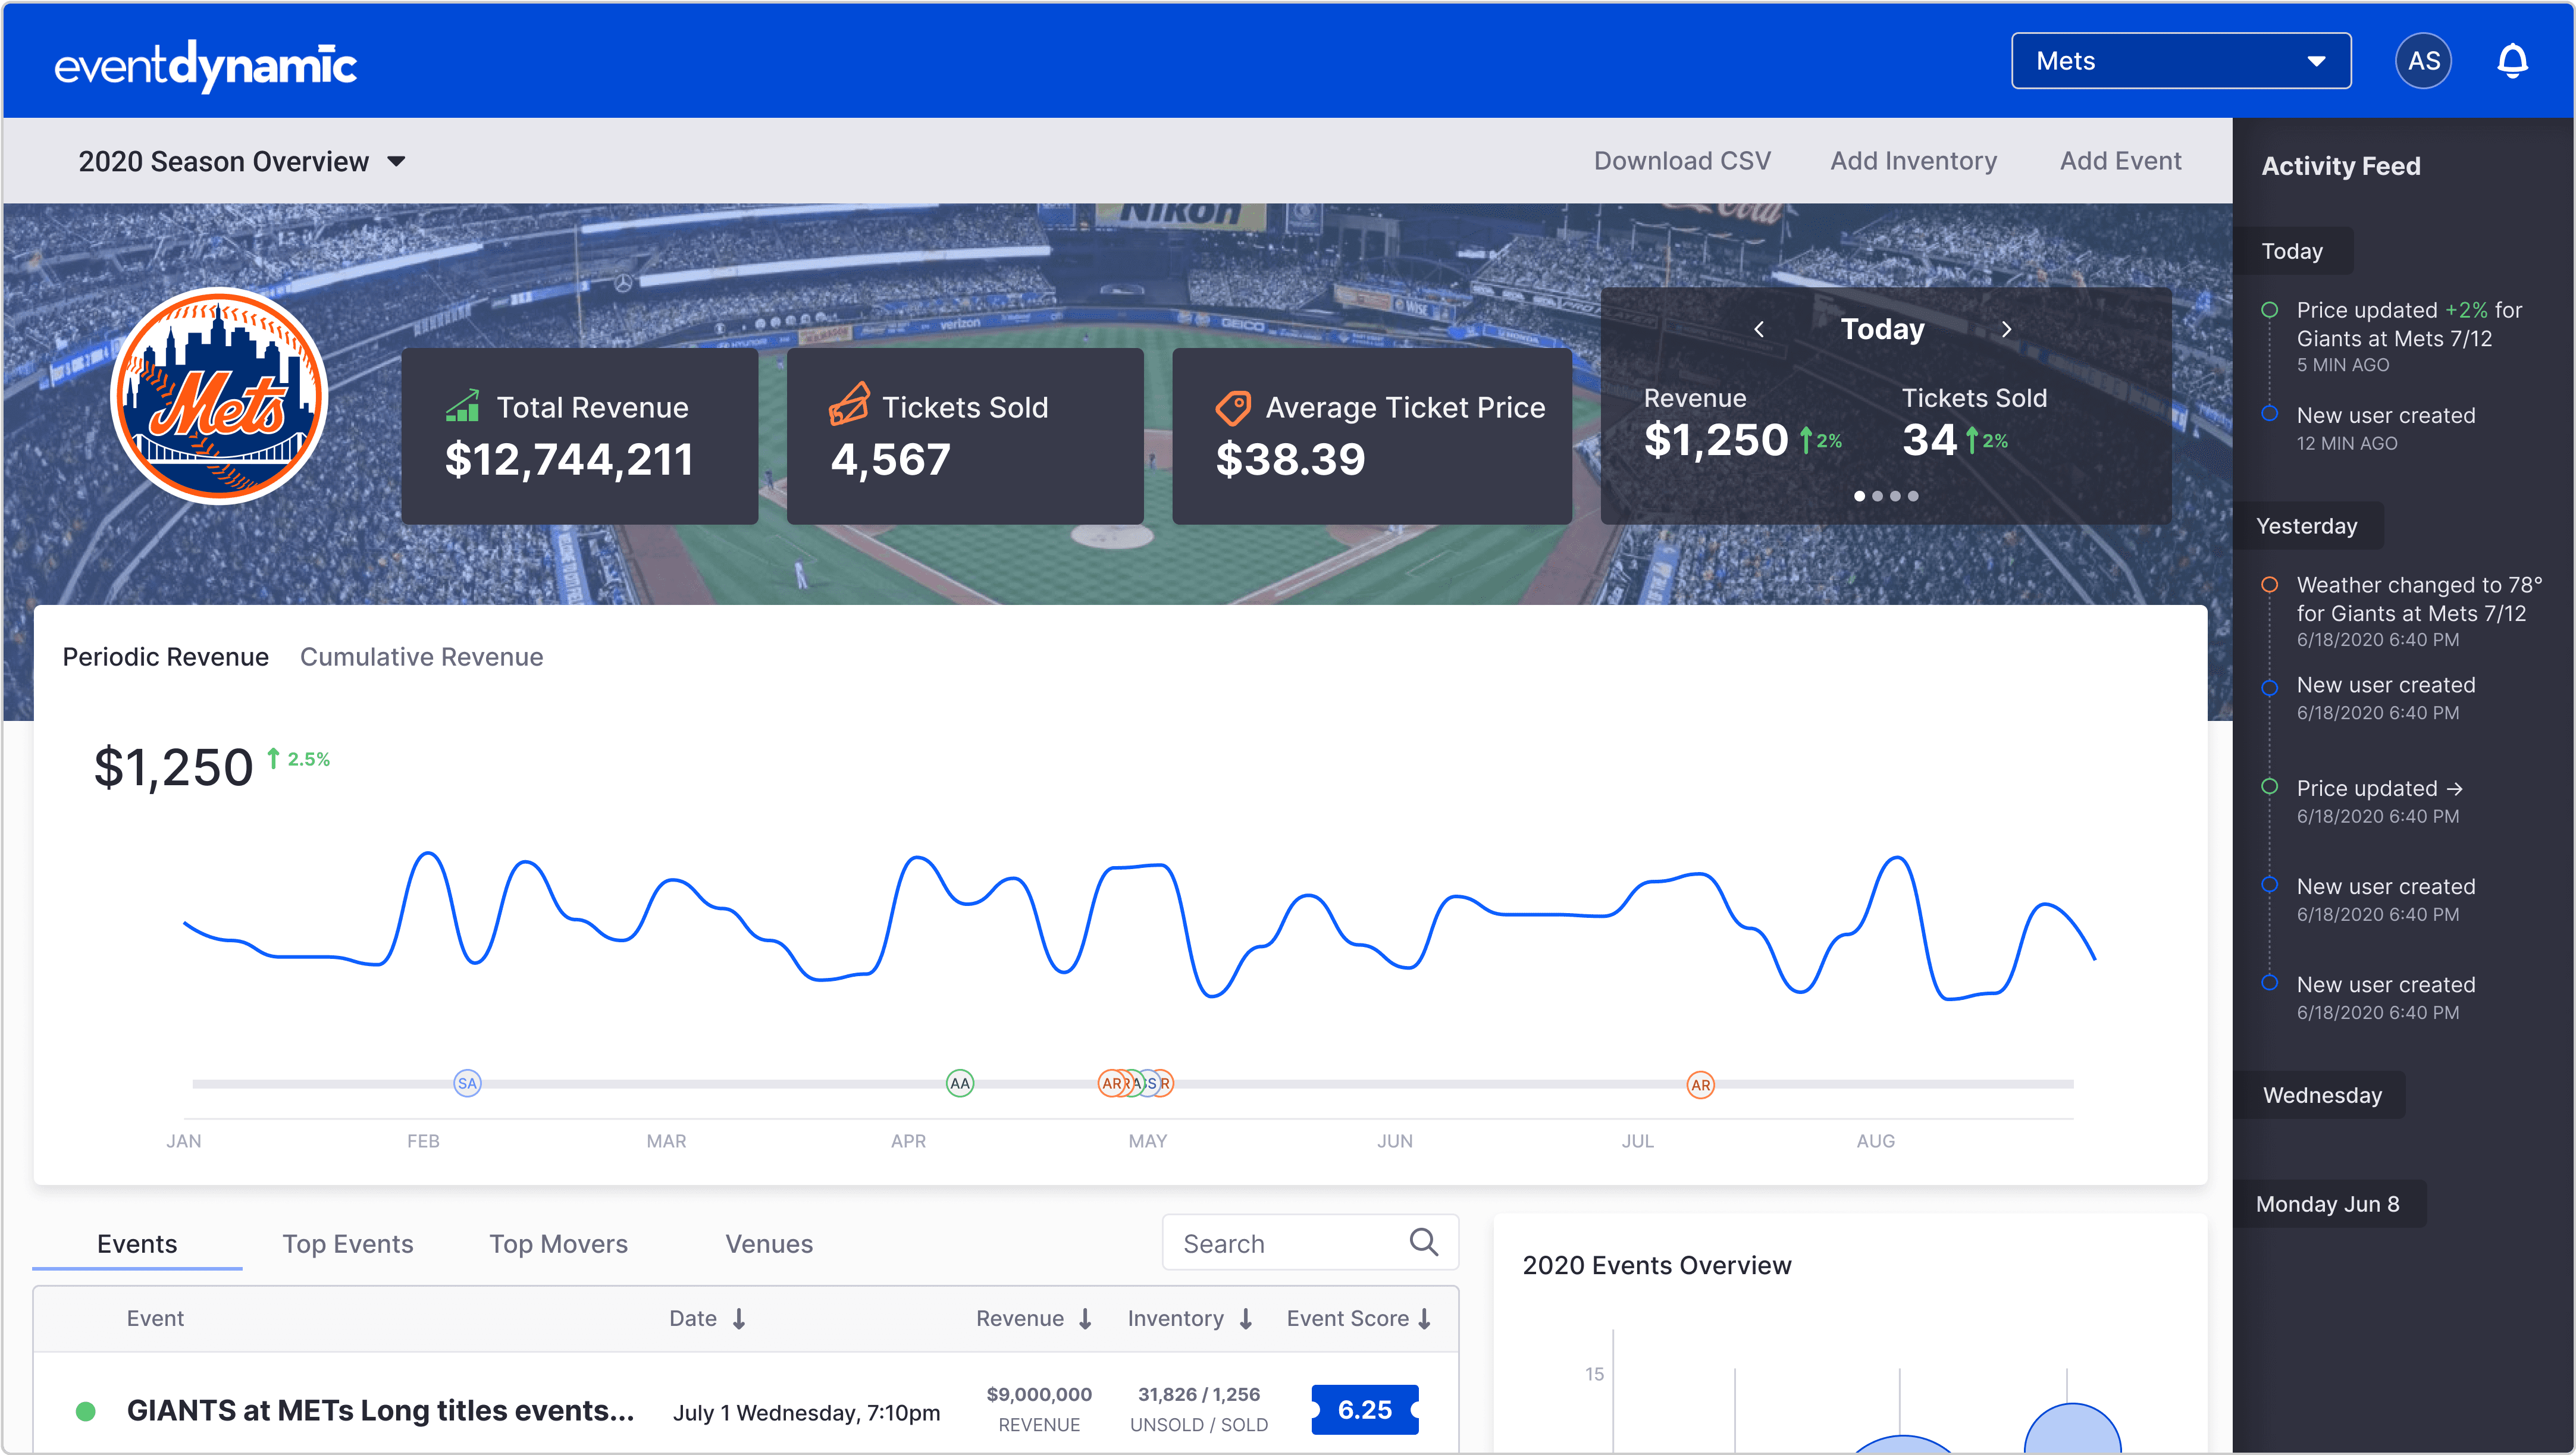
Task: Sort by Event Score arrow
Action: pos(1425,1319)
